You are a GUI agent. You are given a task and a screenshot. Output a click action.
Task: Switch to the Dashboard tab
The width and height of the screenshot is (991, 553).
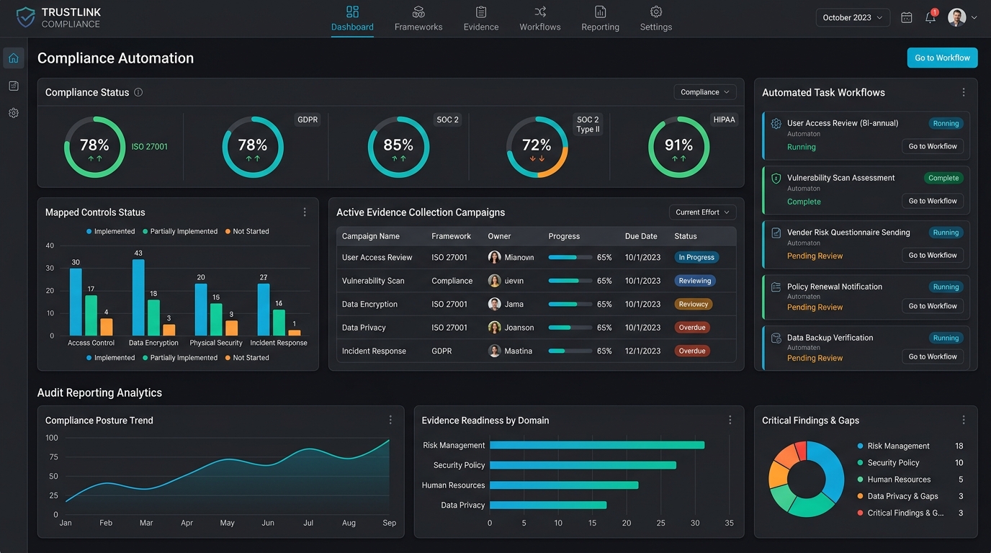click(x=352, y=19)
